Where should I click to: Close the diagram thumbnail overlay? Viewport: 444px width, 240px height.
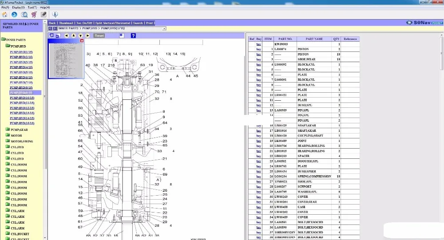point(82,40)
